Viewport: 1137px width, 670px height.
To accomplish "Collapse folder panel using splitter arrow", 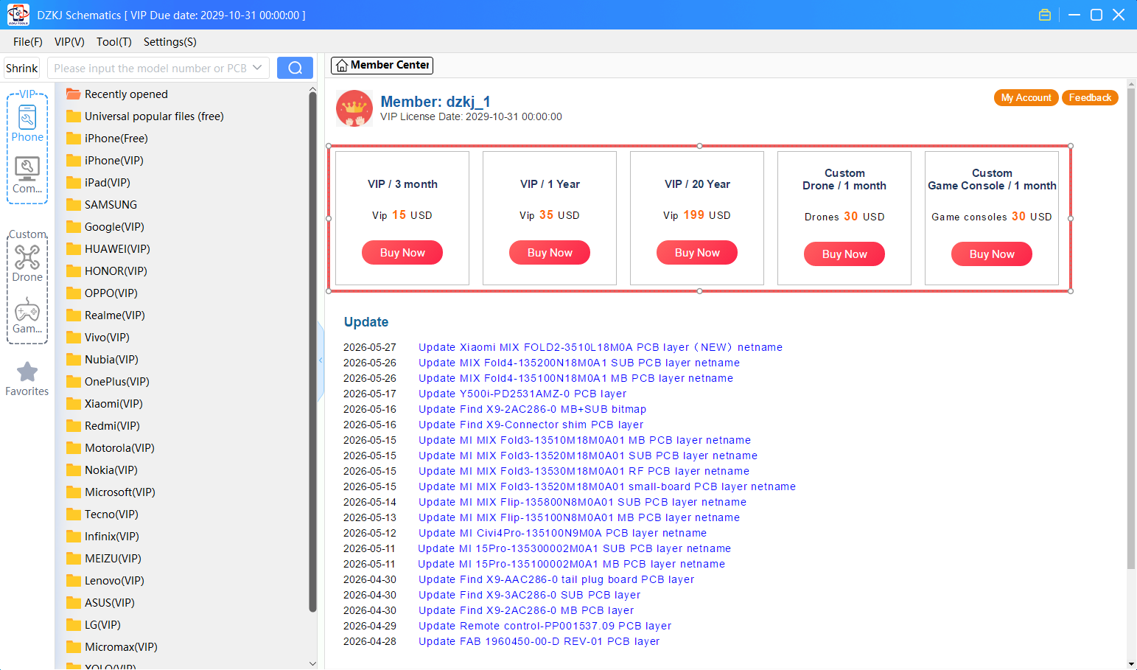I will point(321,360).
